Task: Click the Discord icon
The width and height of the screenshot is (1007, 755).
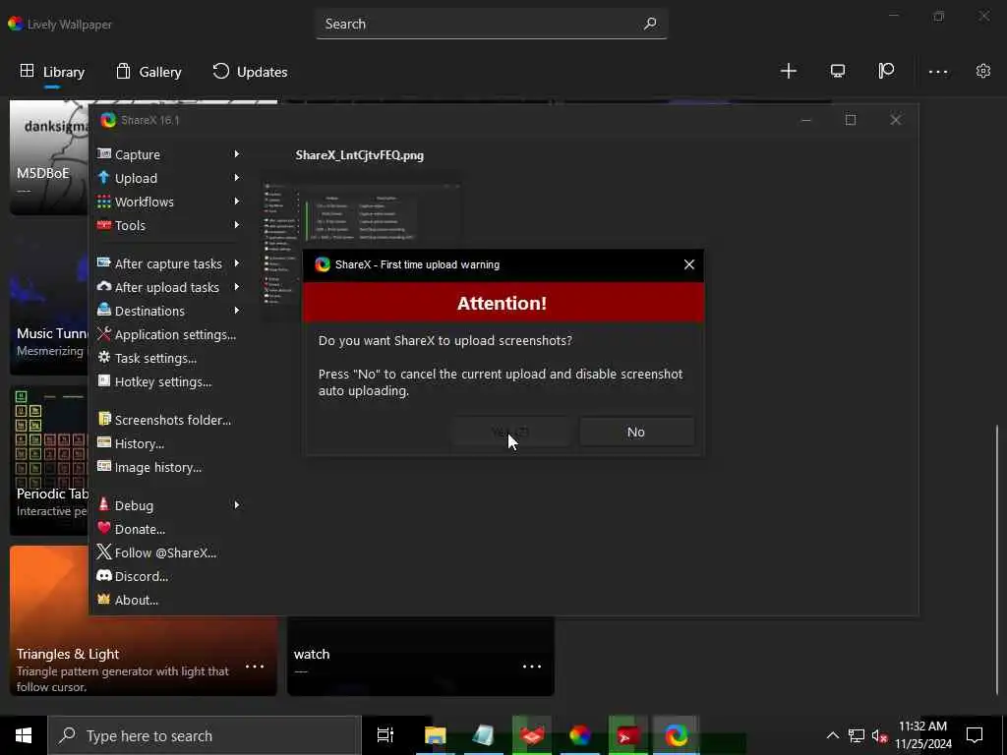Action: pos(104,576)
